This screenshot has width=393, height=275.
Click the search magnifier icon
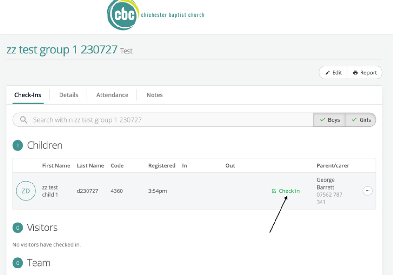[24, 120]
